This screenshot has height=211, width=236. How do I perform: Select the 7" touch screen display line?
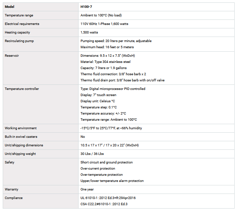coord(98,95)
